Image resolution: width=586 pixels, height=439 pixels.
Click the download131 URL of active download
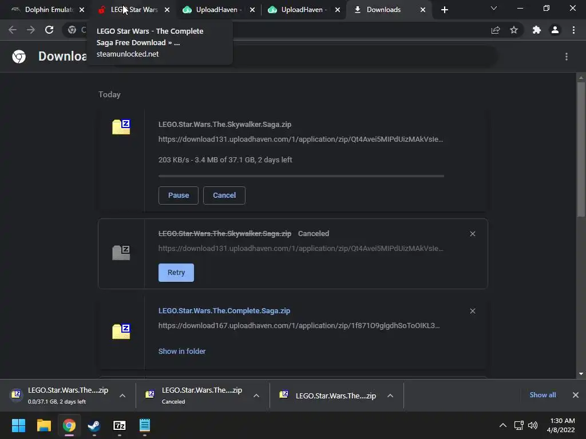point(301,139)
